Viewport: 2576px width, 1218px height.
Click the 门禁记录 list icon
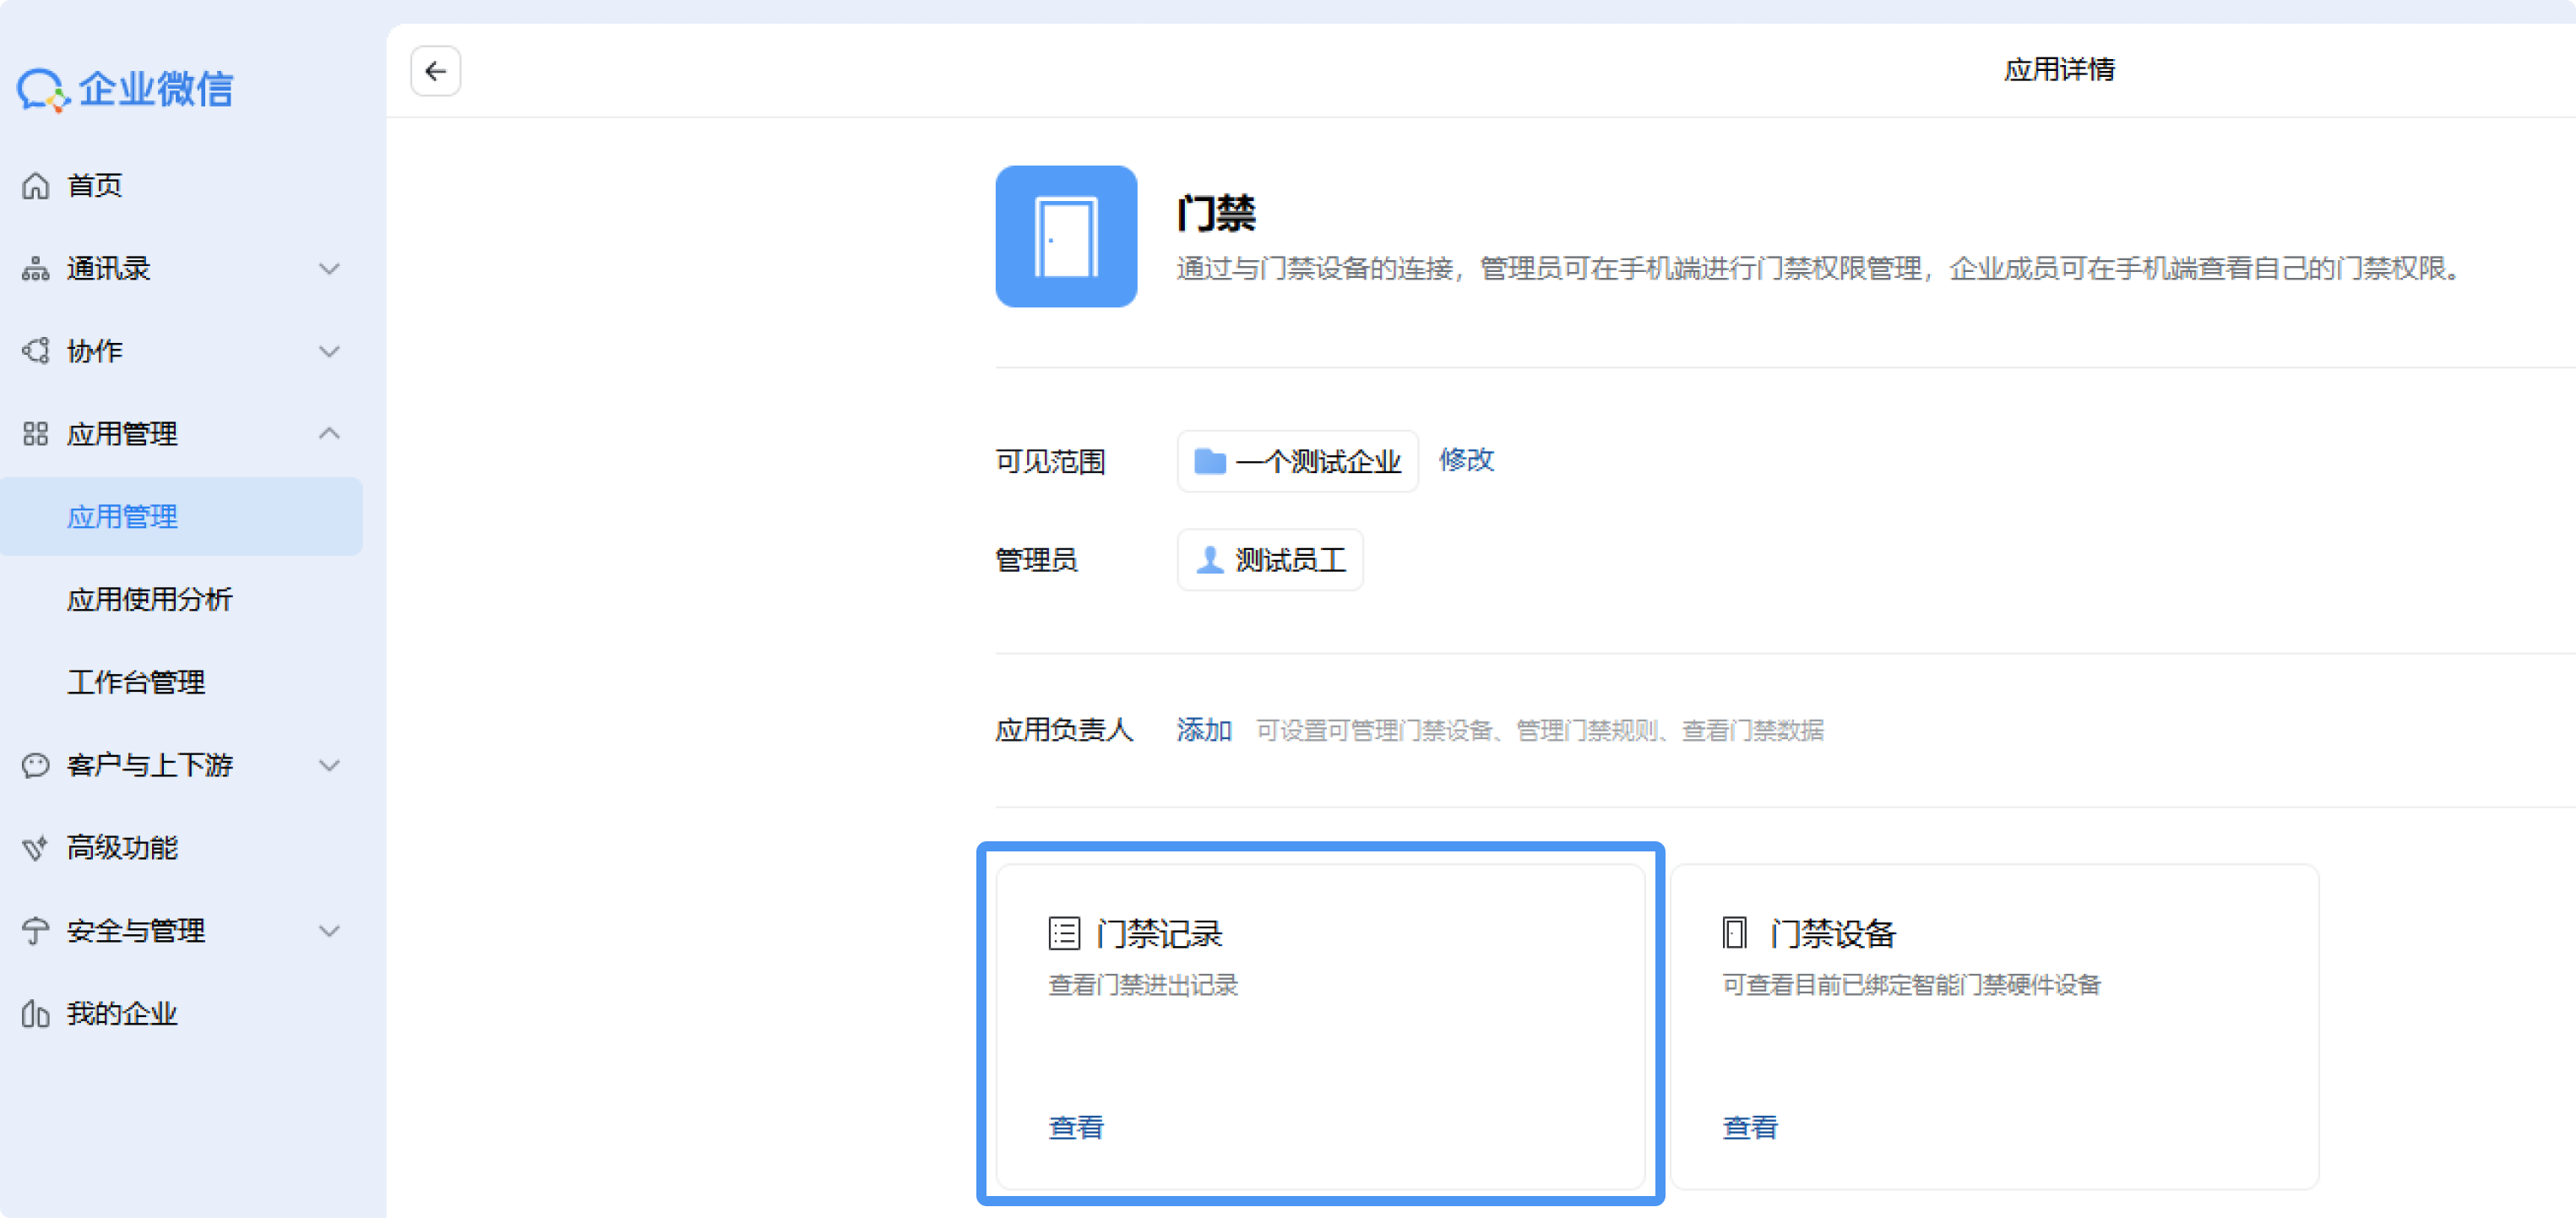1064,933
